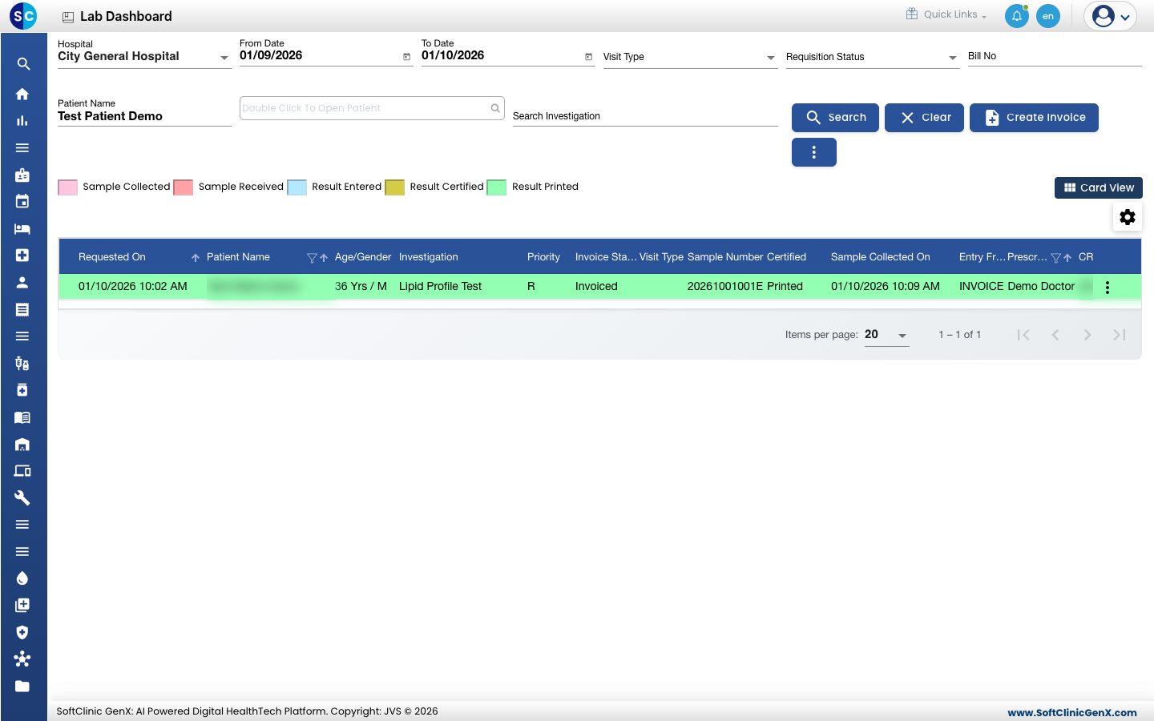Open the To Date calendar picker
The width and height of the screenshot is (1154, 721).
coord(588,57)
